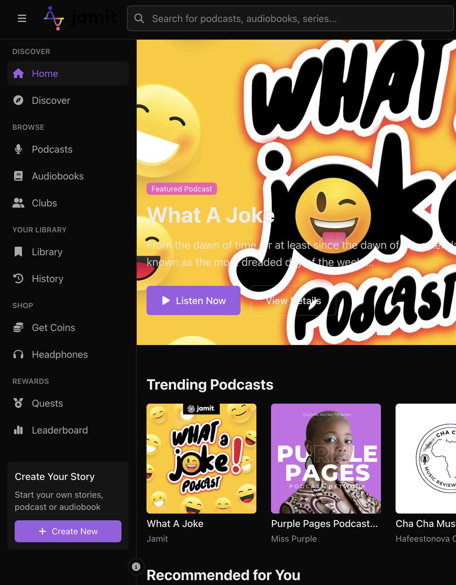Click Create Your Story card title
Screen dimensions: 456x585
55,477
